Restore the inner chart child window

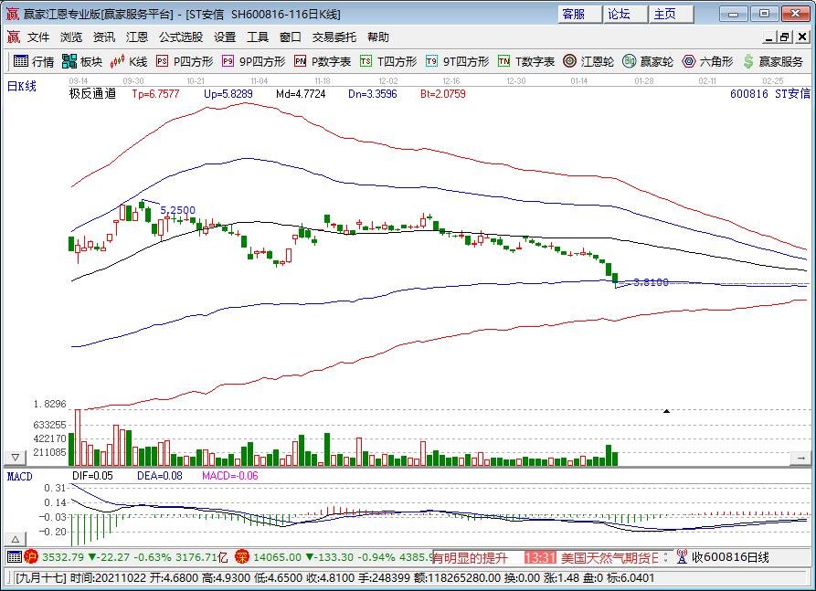(784, 37)
